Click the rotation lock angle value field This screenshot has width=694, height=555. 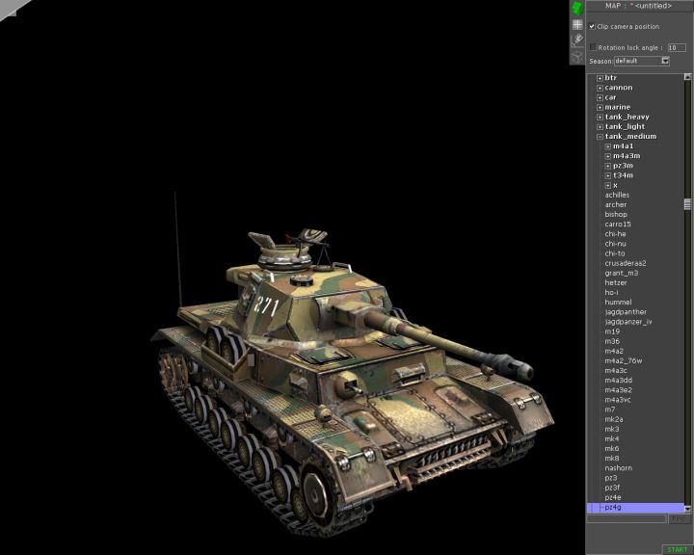pos(676,46)
